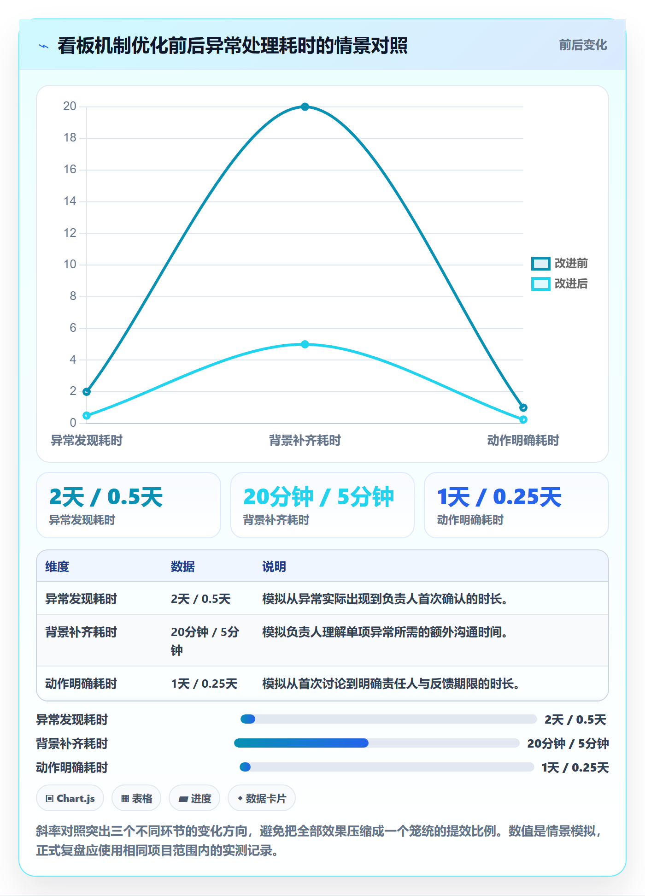Click the 维度 column header
This screenshot has height=896, width=645.
pos(57,566)
